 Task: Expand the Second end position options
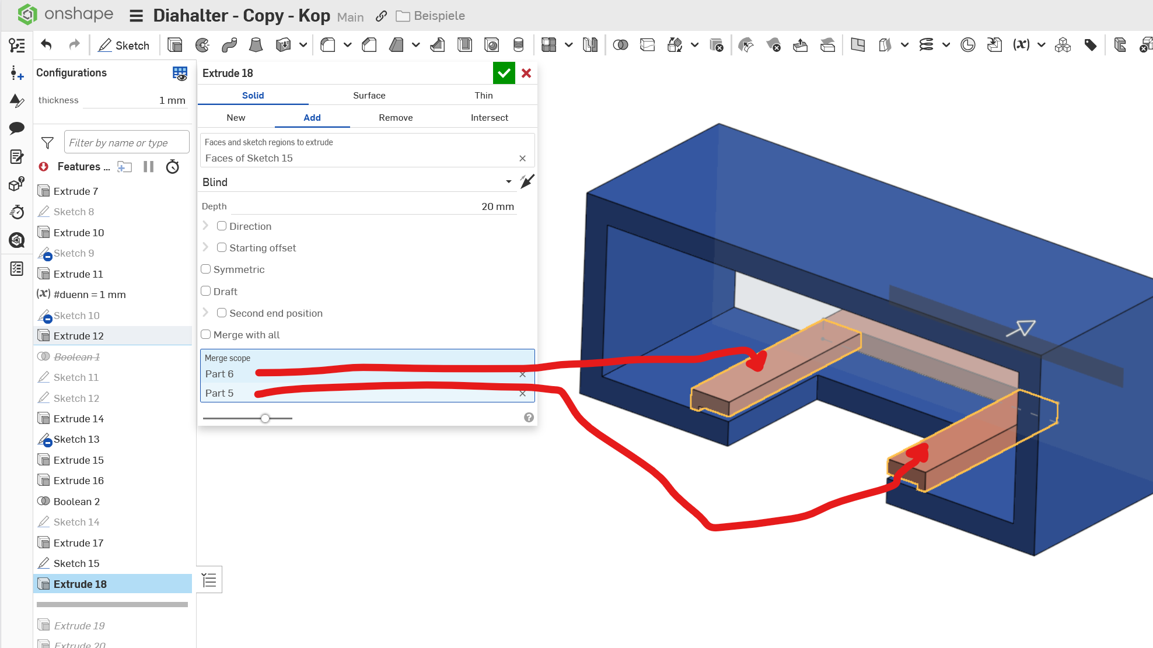[x=205, y=313]
